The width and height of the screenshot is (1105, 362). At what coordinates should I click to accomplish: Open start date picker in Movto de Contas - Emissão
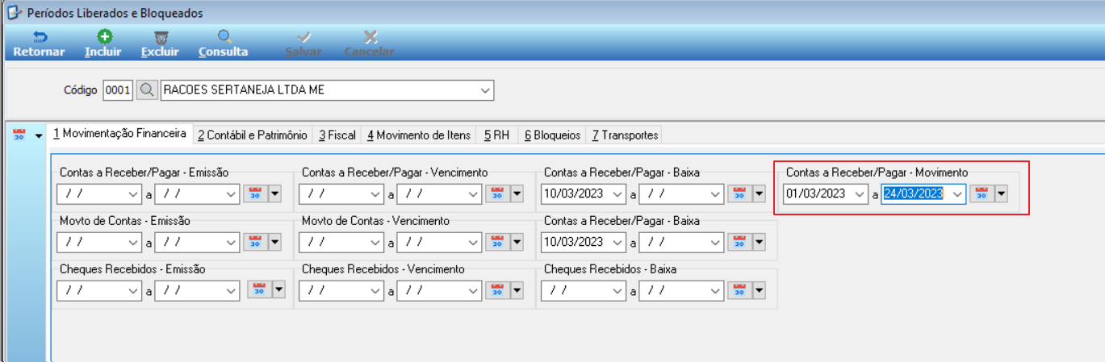(133, 242)
